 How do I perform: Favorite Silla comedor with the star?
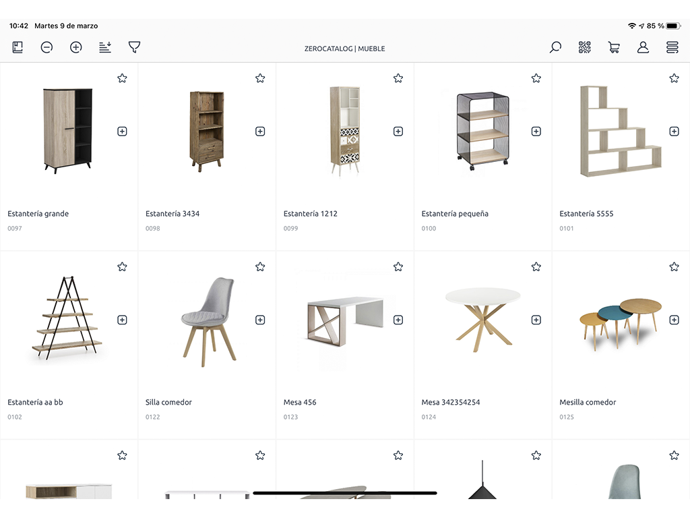[x=260, y=267]
